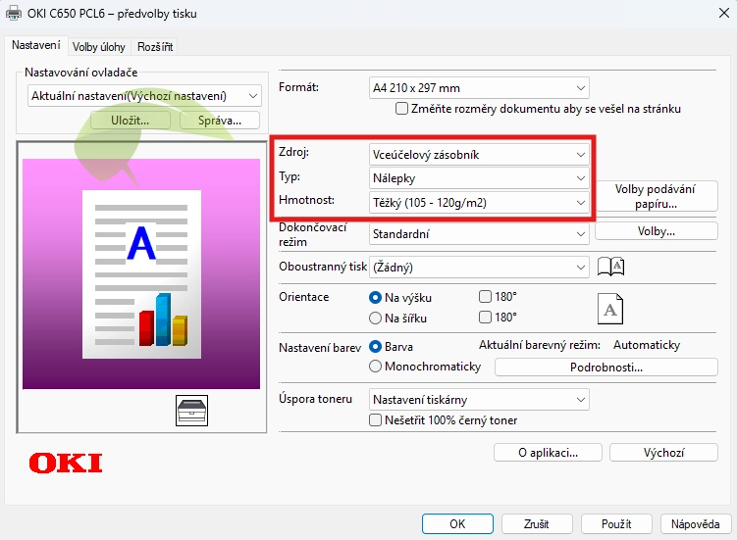Switch to the Volby úlohy tab
This screenshot has width=737, height=540.
click(99, 46)
